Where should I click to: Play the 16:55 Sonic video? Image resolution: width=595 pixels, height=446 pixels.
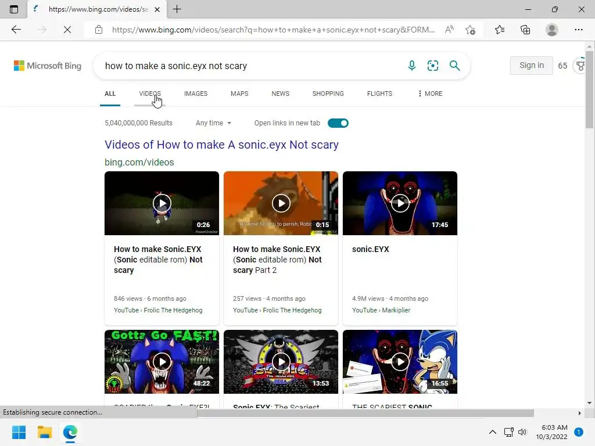coord(400,362)
